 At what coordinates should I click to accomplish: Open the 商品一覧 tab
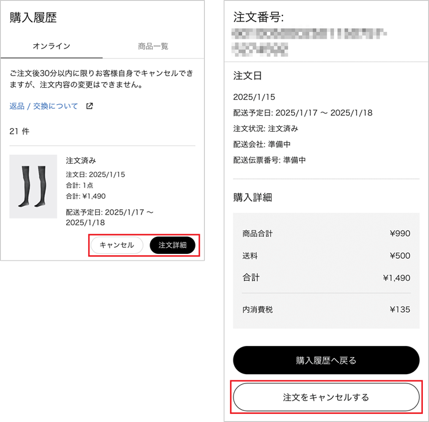tap(153, 46)
